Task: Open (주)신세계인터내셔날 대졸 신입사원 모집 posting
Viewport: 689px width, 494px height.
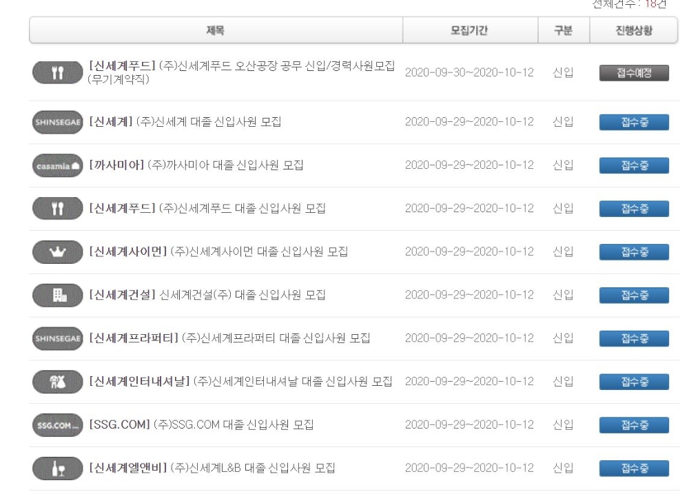Action: tap(240, 382)
